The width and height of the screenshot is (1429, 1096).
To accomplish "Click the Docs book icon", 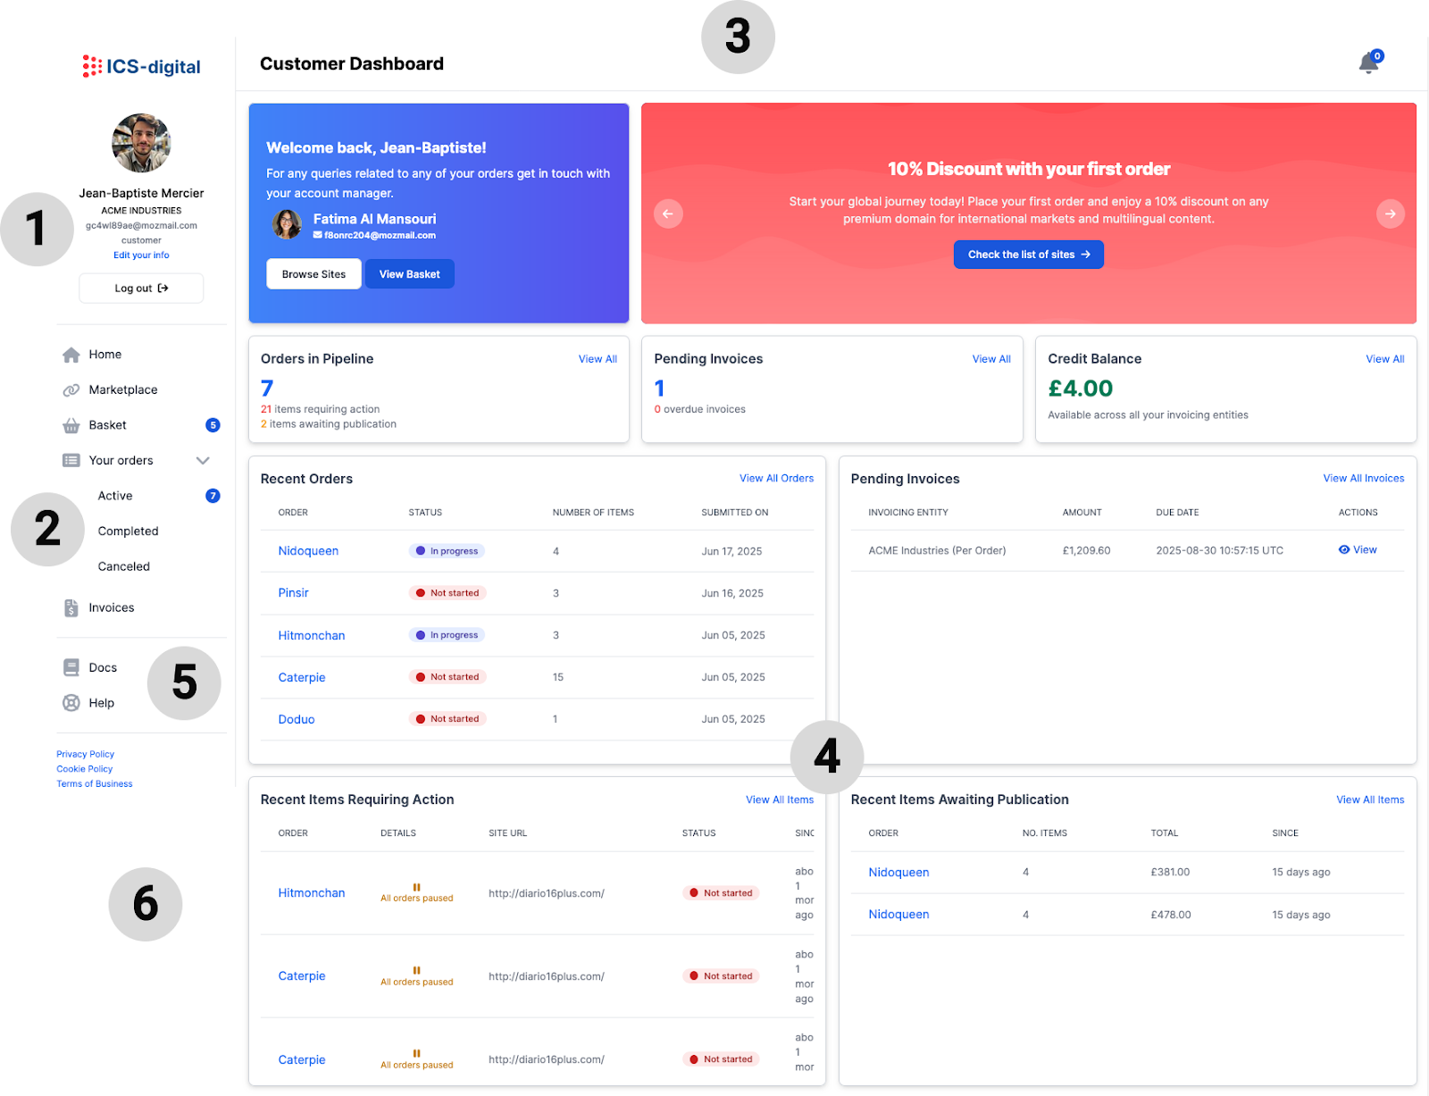I will [71, 668].
